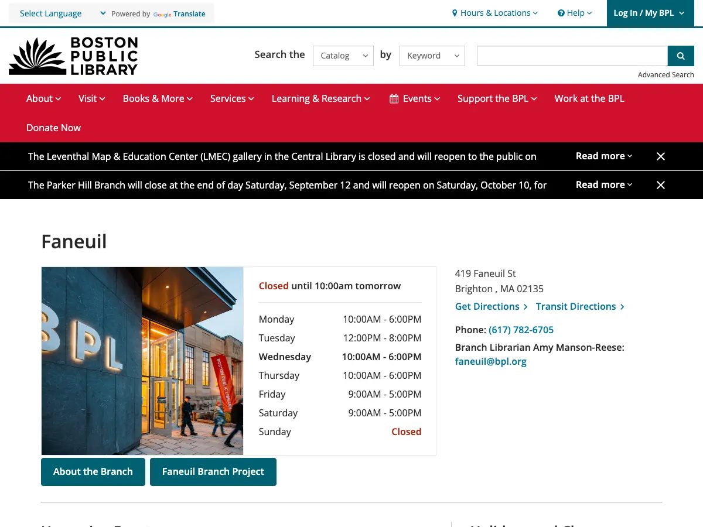Click the 419 Faneuil St address text
The image size is (703, 527).
click(486, 273)
